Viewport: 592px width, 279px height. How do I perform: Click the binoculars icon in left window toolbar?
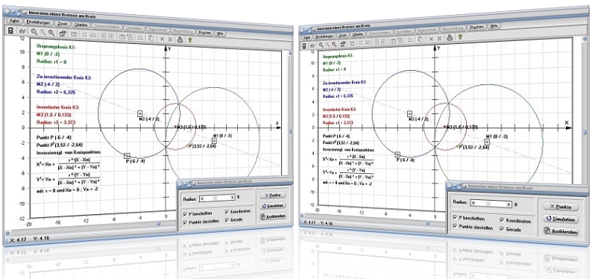[22, 32]
